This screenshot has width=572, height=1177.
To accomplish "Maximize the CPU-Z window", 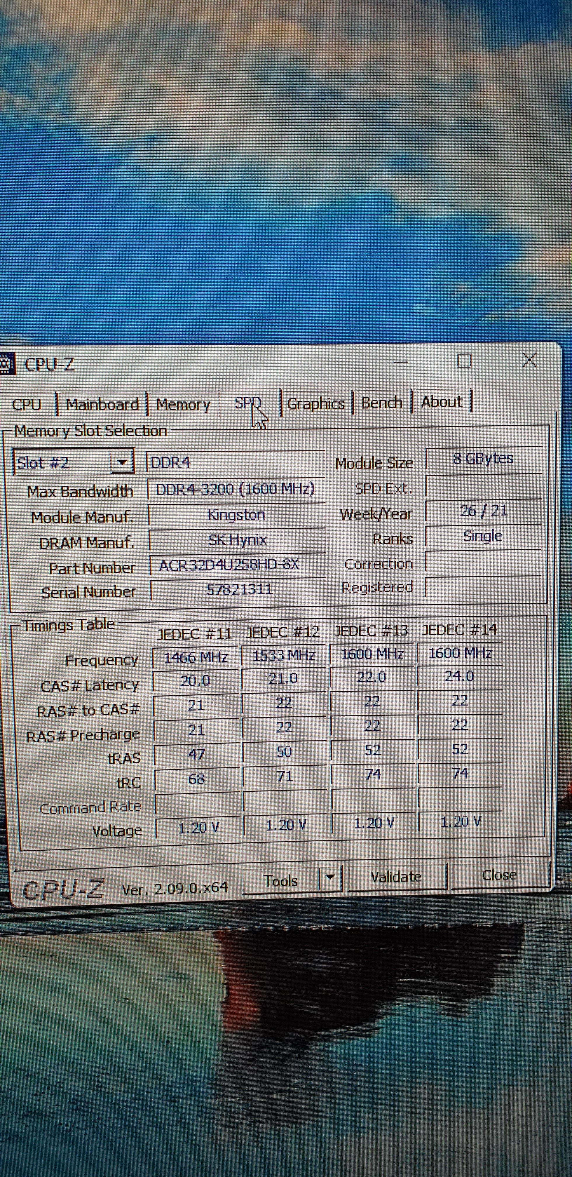I will pyautogui.click(x=464, y=361).
